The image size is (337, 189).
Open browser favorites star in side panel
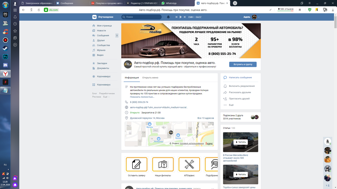[x=15, y=31]
